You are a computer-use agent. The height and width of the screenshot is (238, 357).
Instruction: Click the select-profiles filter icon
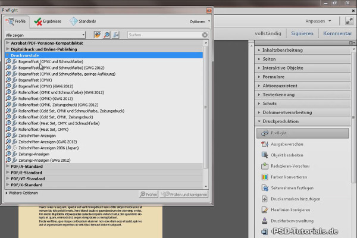point(98,35)
